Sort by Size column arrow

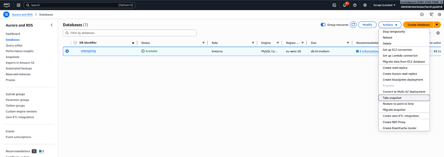point(348,43)
